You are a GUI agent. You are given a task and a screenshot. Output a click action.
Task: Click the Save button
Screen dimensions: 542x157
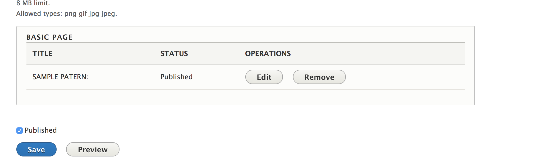pos(36,149)
